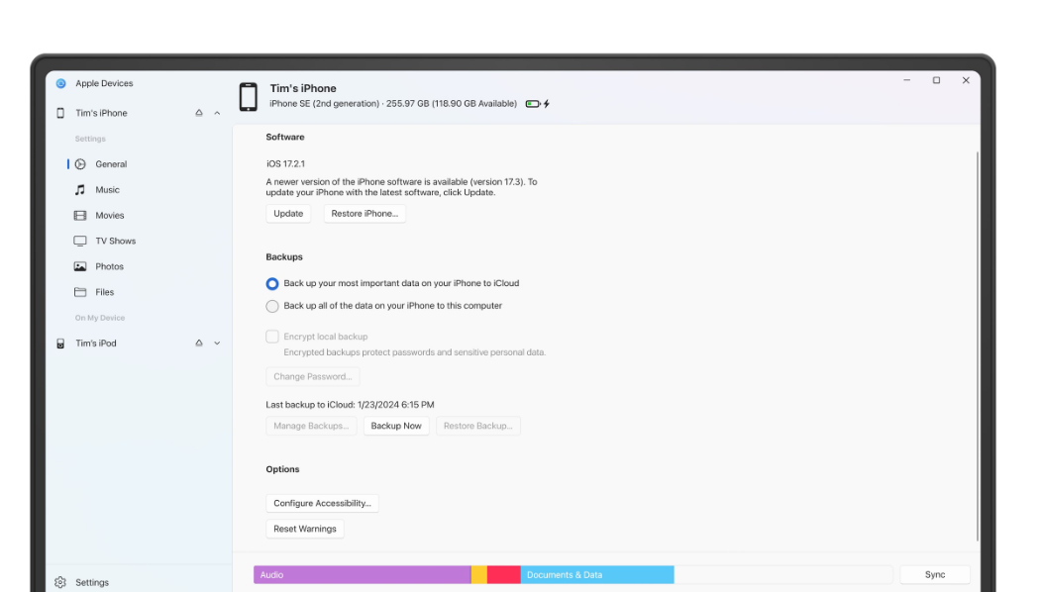Click the iPhone SE storage details text
The height and width of the screenshot is (592, 1042).
click(393, 104)
